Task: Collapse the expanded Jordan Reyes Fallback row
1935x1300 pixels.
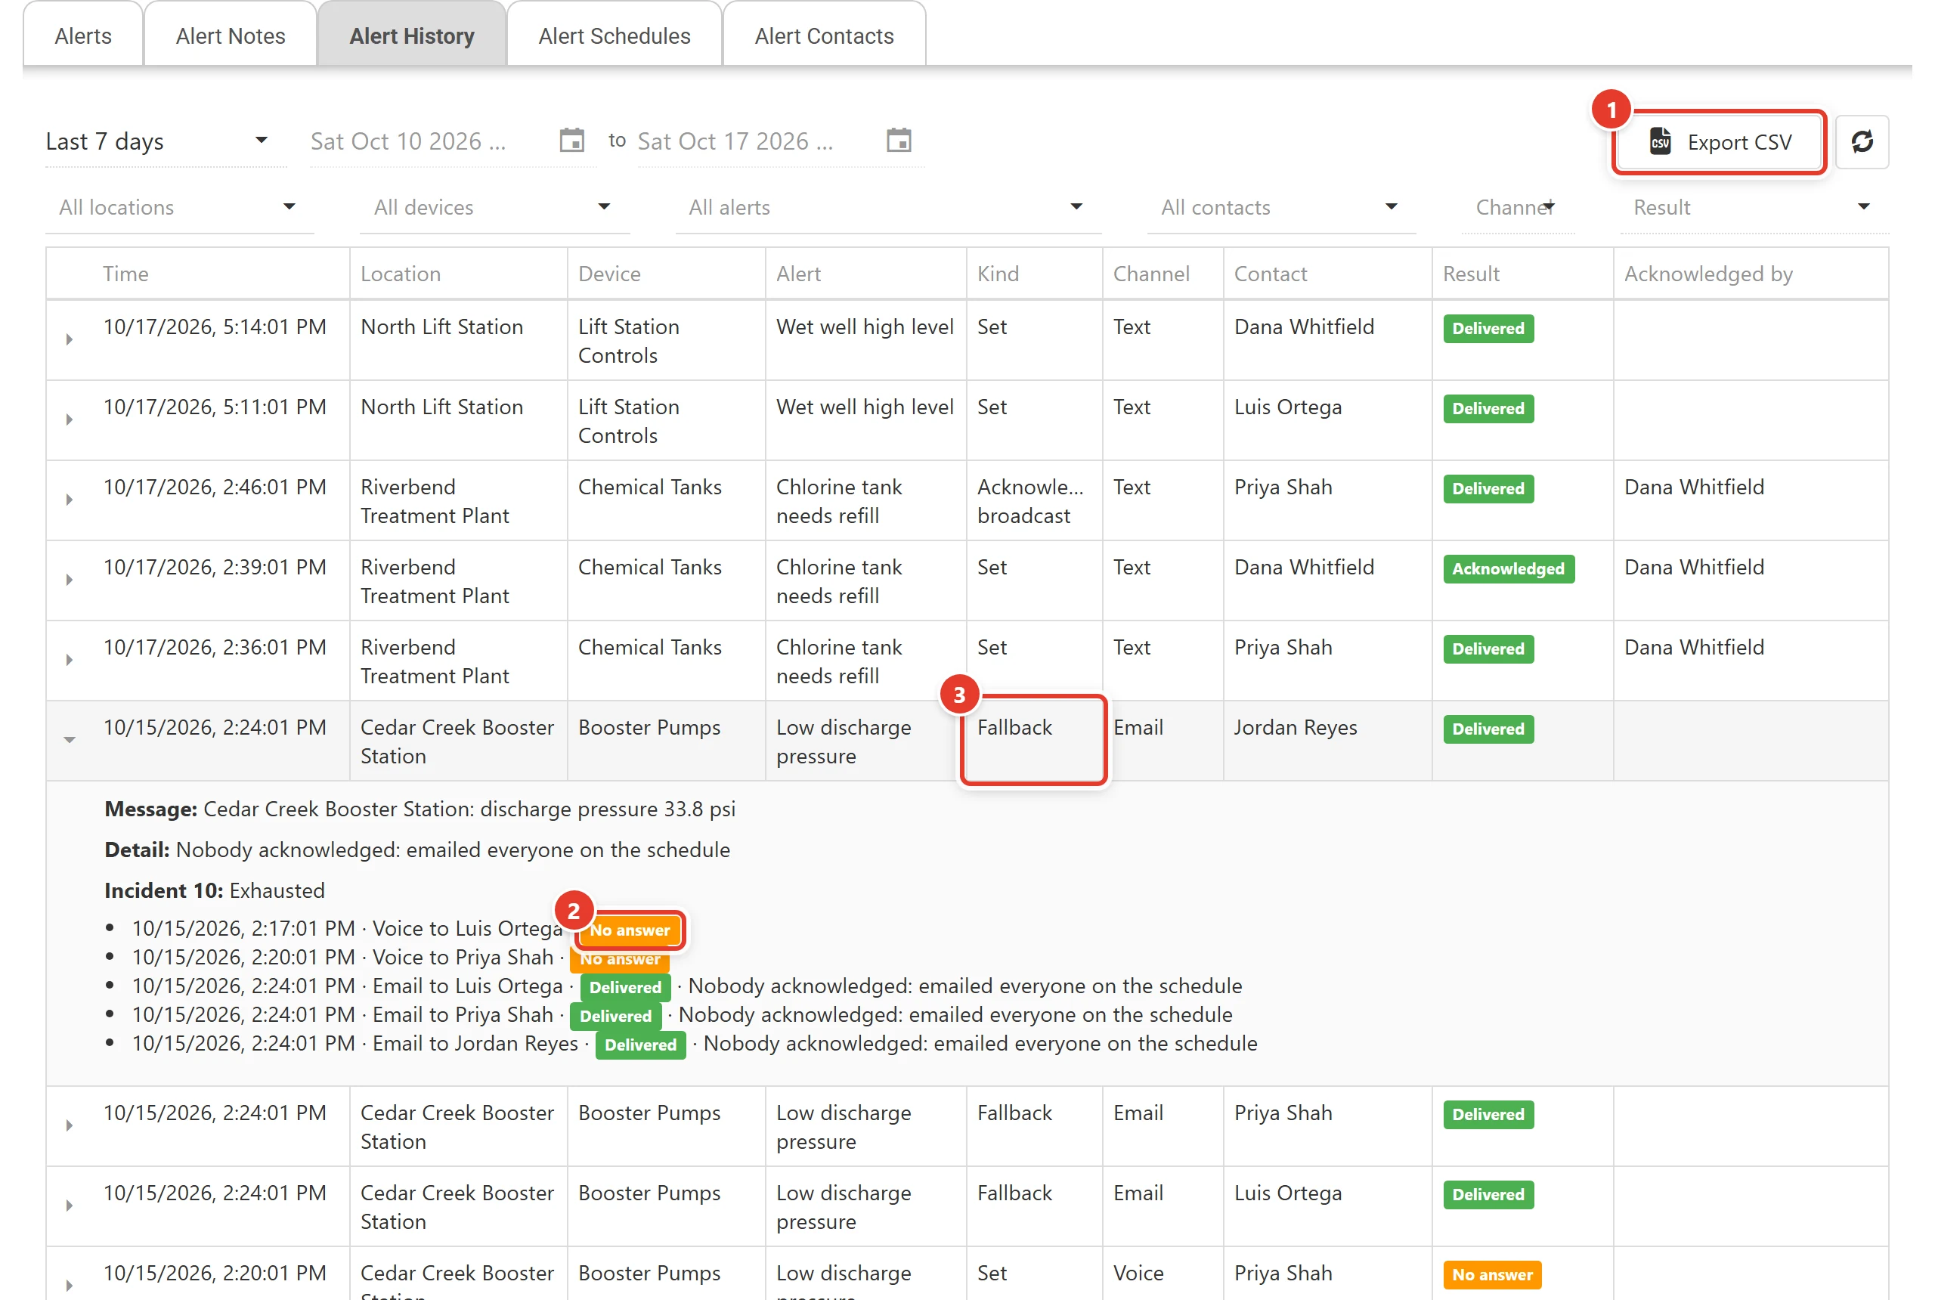Action: click(70, 739)
